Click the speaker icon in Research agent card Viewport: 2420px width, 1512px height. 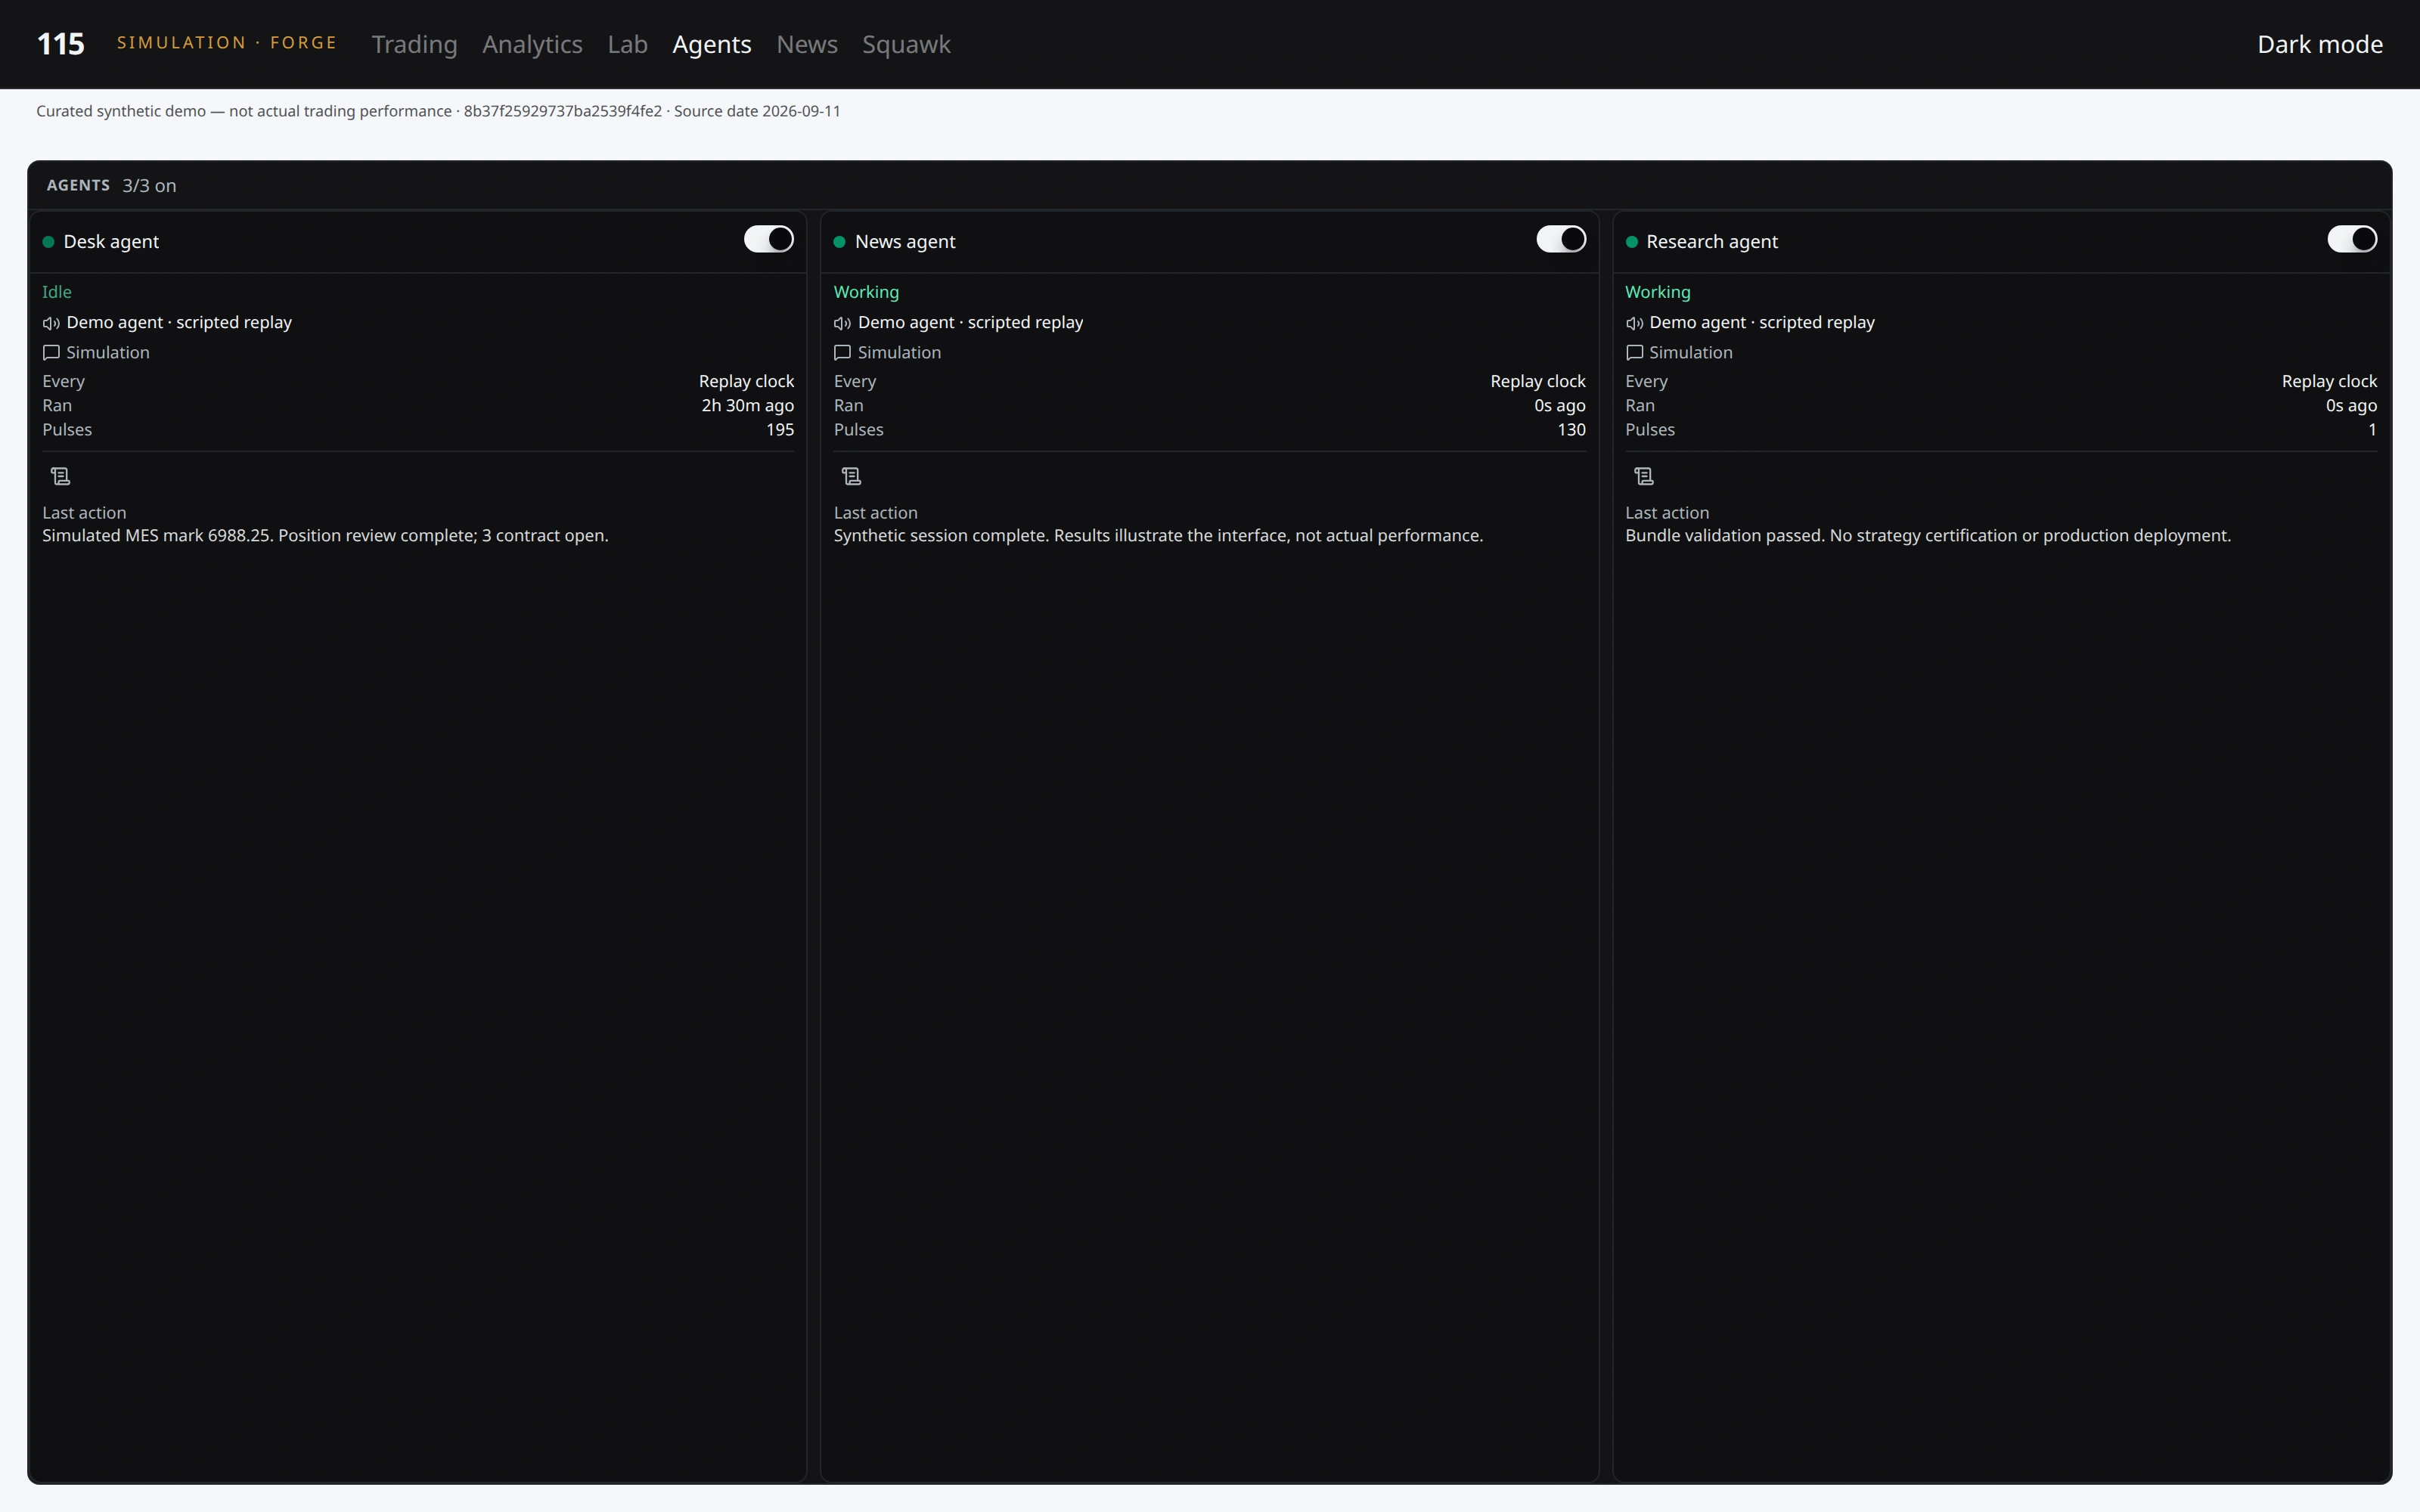click(x=1634, y=323)
